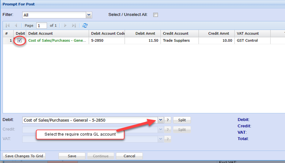
Task: Uncheck the Debit checkbox in row 1
Action: click(19, 40)
